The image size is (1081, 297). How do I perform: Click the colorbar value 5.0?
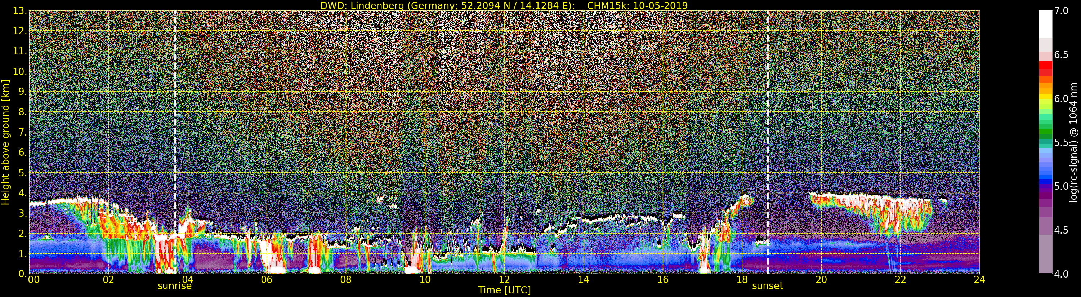pyautogui.click(x=1061, y=186)
